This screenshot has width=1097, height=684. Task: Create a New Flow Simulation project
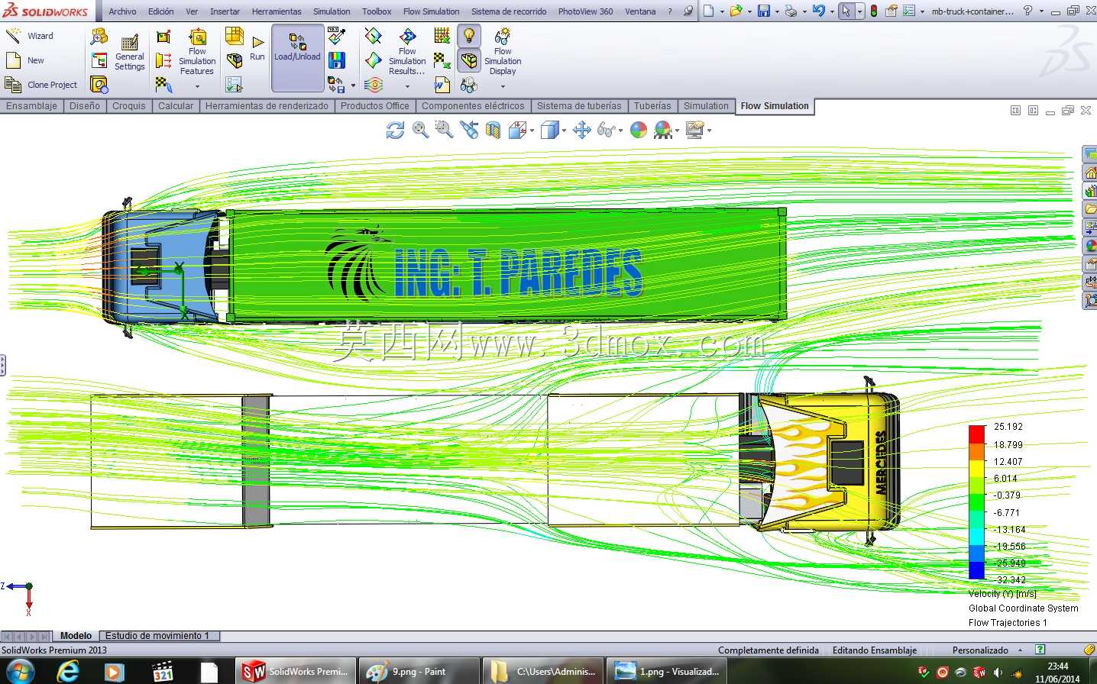[25, 60]
